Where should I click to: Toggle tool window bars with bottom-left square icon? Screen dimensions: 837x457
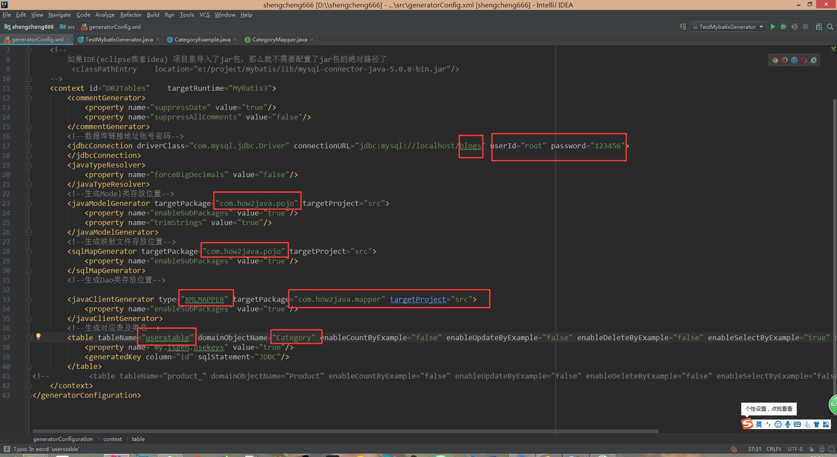tap(7, 449)
